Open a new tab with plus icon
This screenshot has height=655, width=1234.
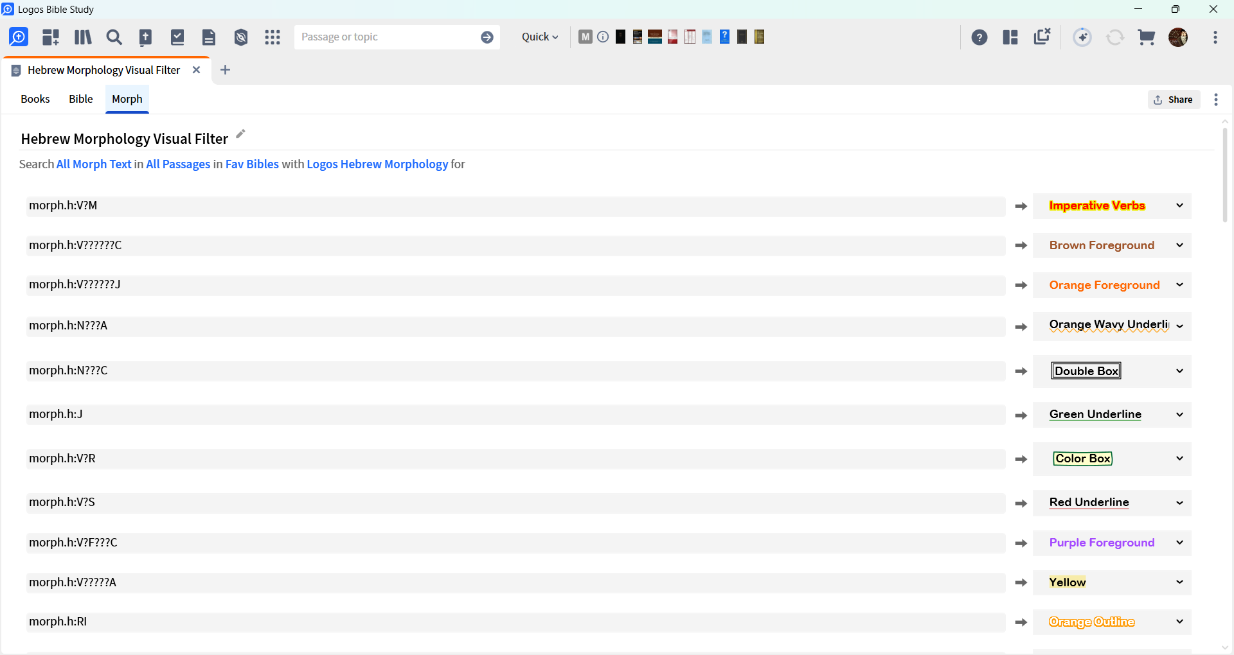pos(225,70)
